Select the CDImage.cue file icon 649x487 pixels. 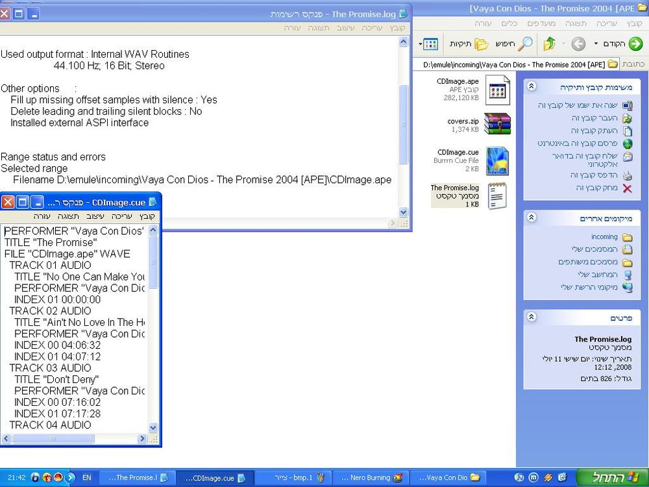click(x=497, y=160)
